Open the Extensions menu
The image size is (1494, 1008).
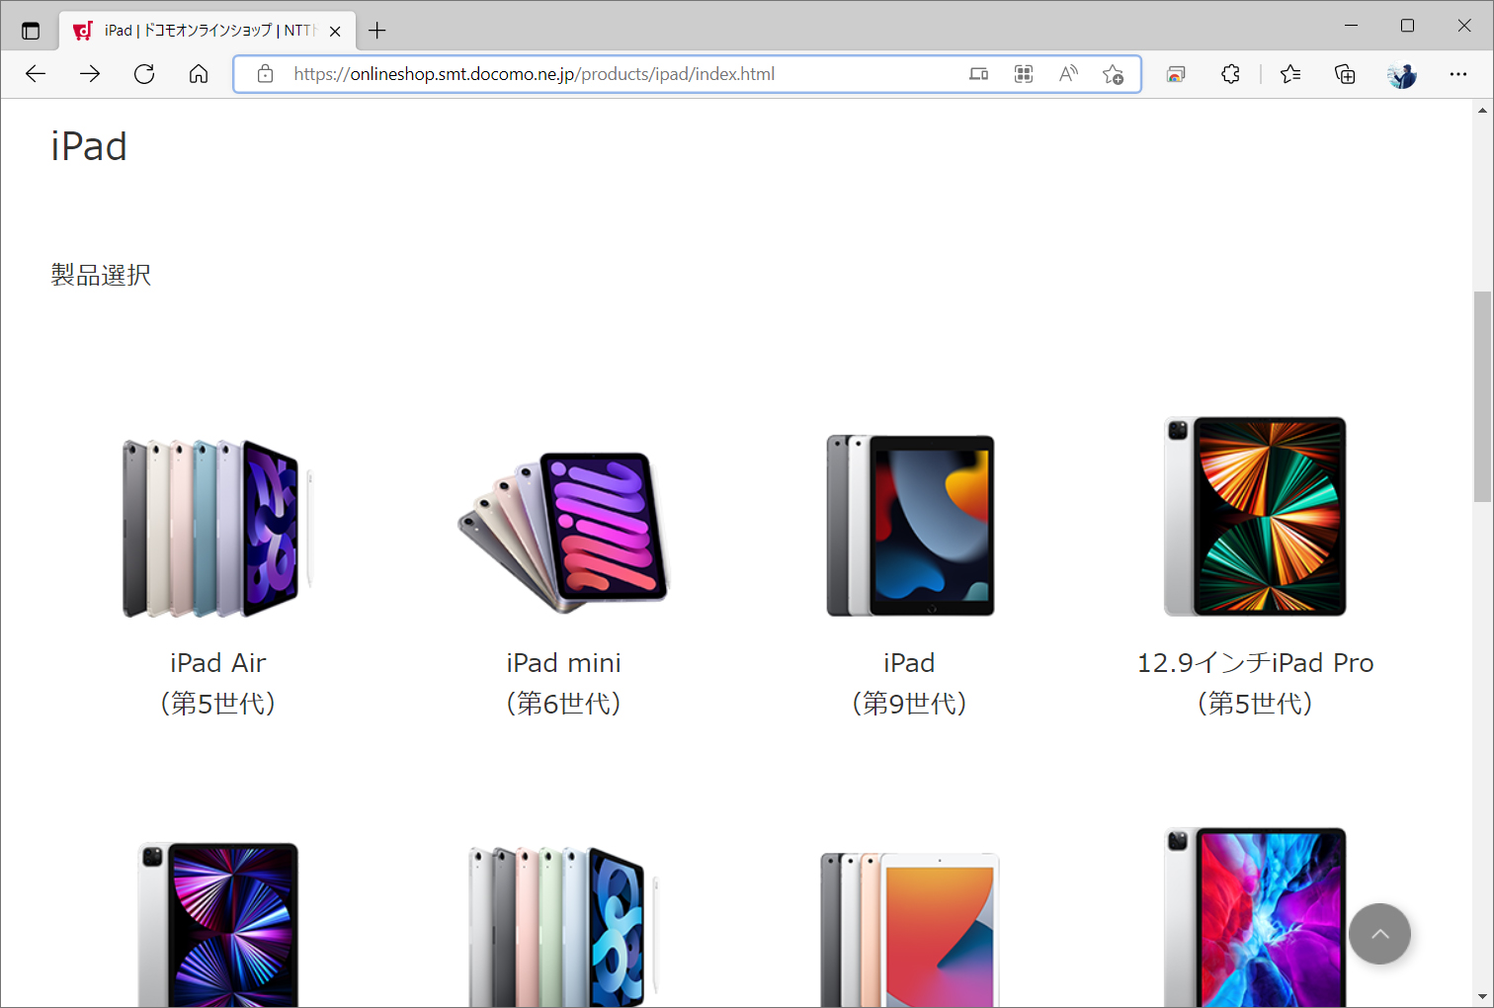coord(1230,74)
